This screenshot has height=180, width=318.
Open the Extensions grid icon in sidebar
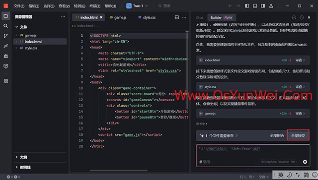[6, 81]
